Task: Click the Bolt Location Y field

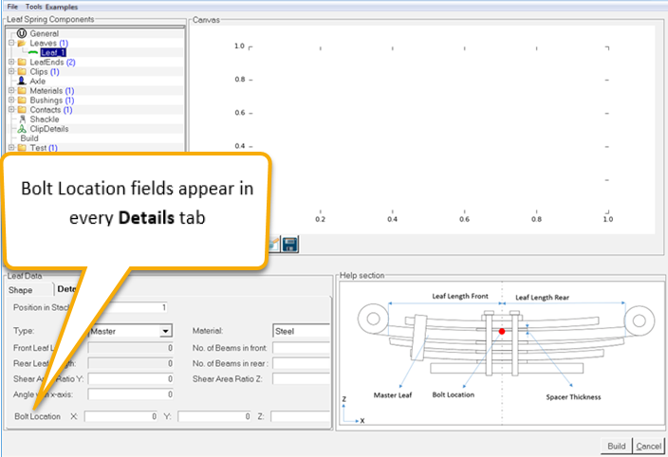Action: tap(214, 416)
